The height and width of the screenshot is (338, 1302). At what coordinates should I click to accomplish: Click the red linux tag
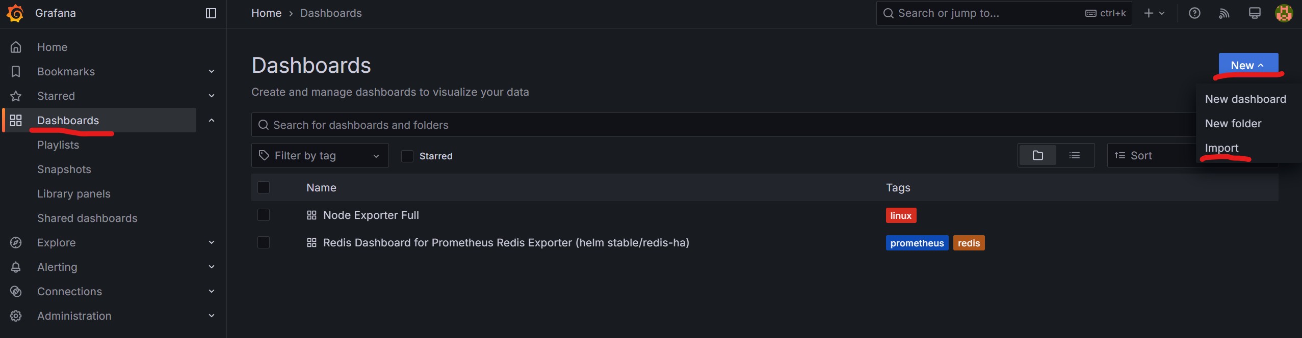click(x=901, y=215)
